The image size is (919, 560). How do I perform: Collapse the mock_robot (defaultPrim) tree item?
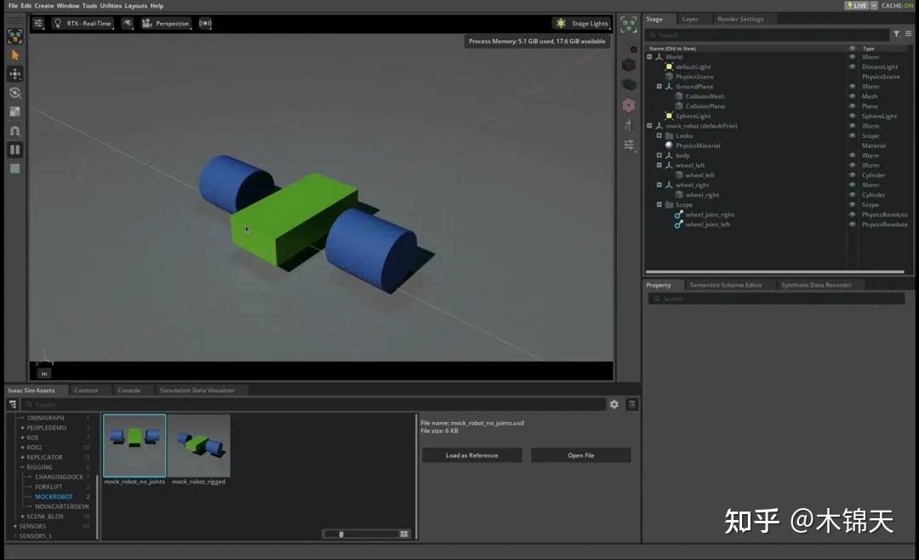point(649,125)
